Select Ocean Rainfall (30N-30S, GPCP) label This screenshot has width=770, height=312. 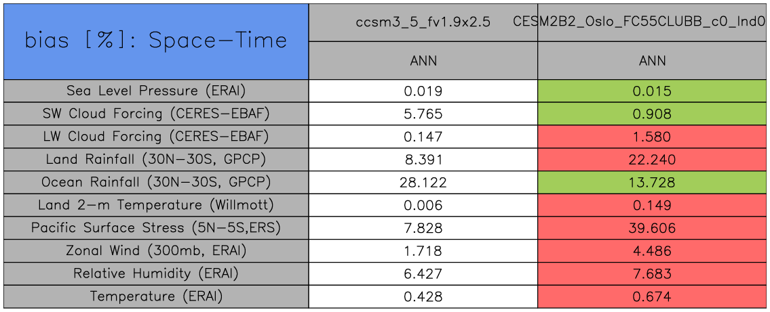156,183
